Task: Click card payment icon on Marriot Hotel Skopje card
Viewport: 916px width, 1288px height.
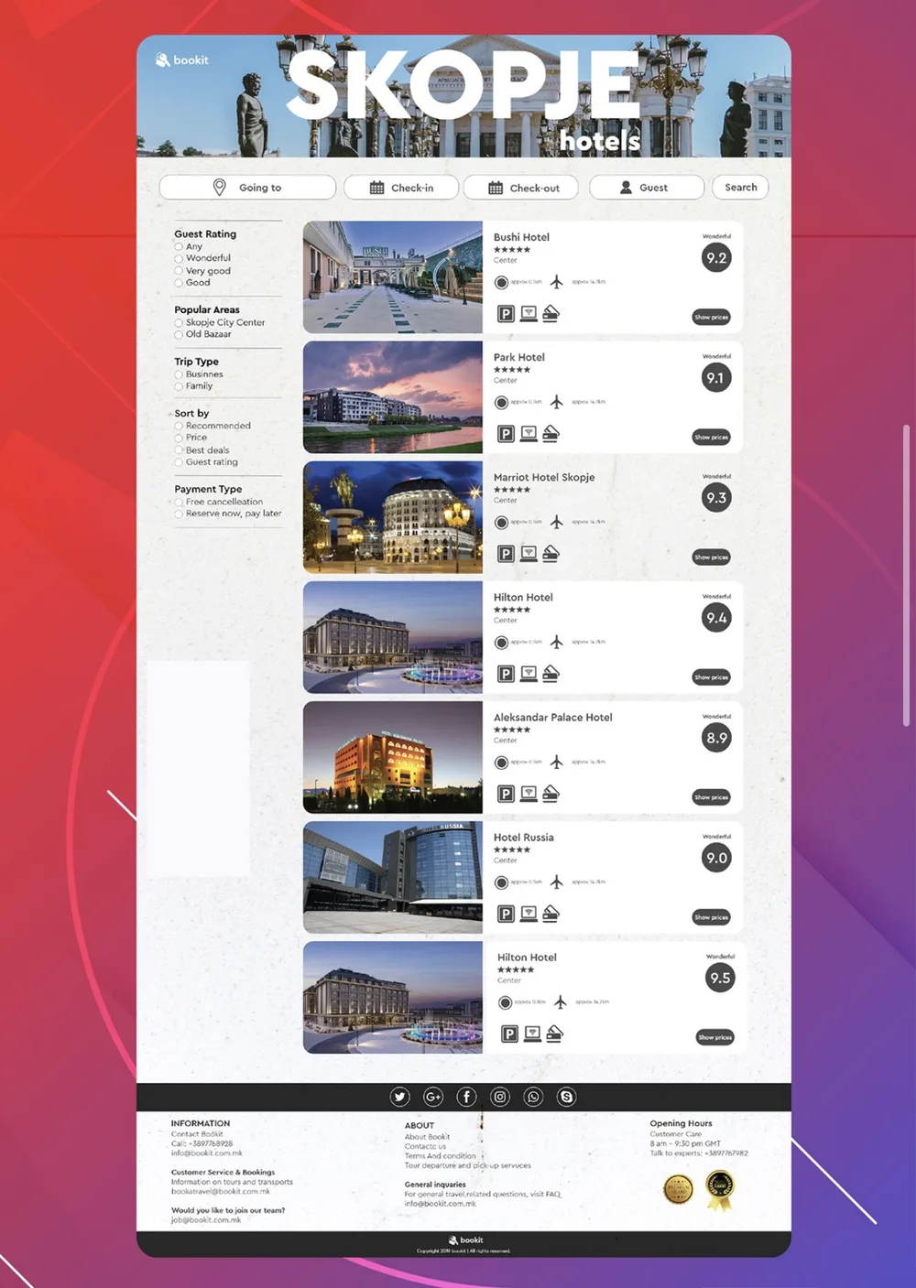Action: pyautogui.click(x=551, y=553)
